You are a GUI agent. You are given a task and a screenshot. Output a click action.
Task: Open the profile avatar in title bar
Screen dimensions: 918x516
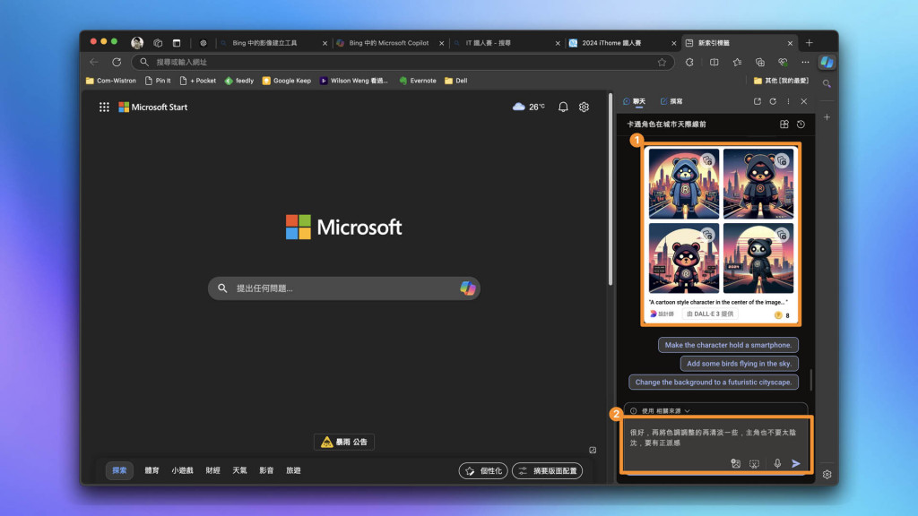(x=137, y=43)
